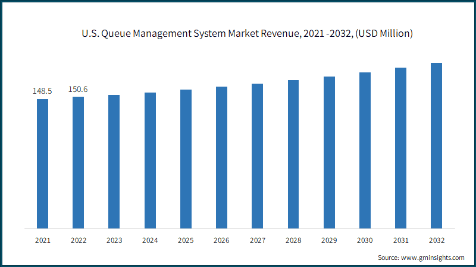Select the 2025 year label
This screenshot has height=267, width=476.
[186, 240]
